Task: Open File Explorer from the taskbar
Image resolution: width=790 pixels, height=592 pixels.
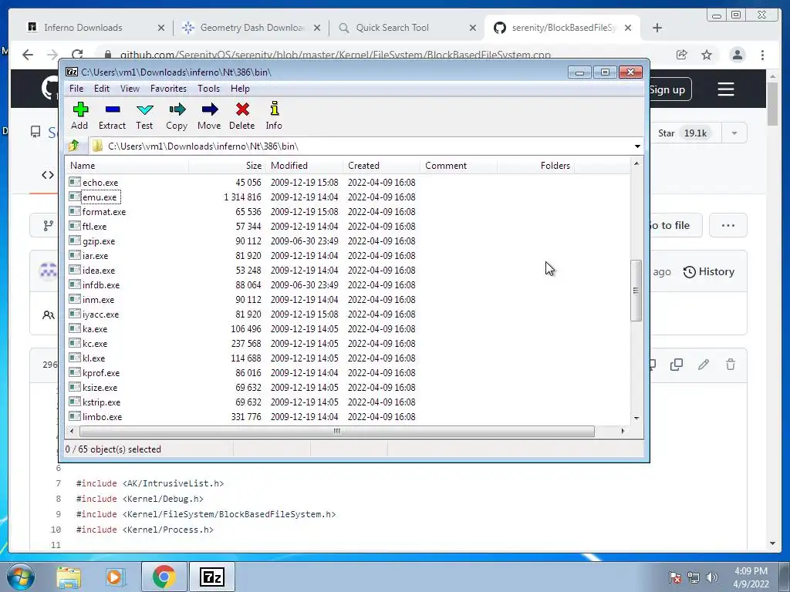Action: 69,577
